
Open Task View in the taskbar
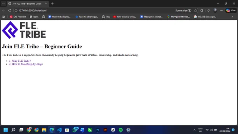point(21,130)
